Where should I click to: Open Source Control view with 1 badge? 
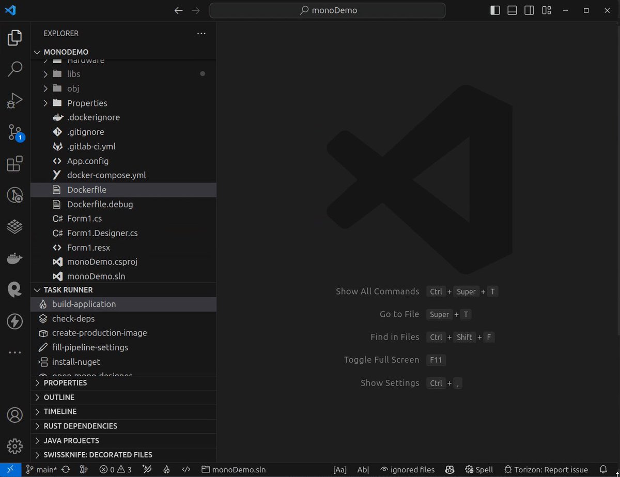point(15,132)
